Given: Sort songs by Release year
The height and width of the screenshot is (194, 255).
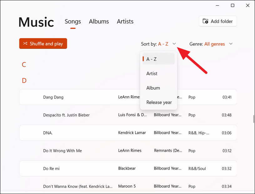Looking at the screenshot, I should (x=159, y=102).
